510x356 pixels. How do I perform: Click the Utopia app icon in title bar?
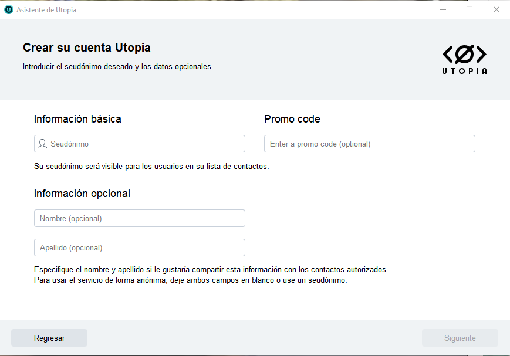click(x=9, y=10)
